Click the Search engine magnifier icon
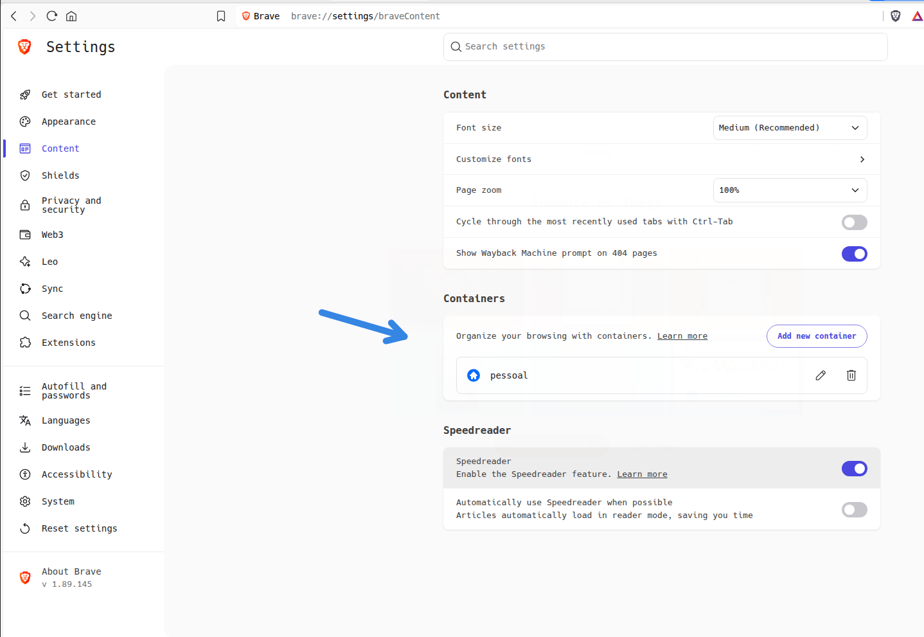 [25, 316]
